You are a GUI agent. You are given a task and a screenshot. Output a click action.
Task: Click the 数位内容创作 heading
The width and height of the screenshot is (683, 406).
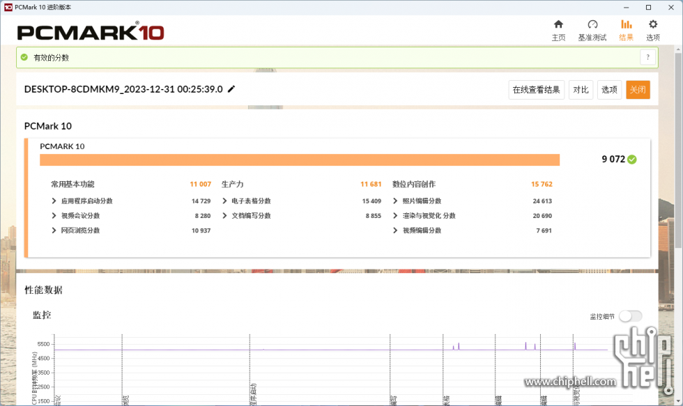pos(414,184)
